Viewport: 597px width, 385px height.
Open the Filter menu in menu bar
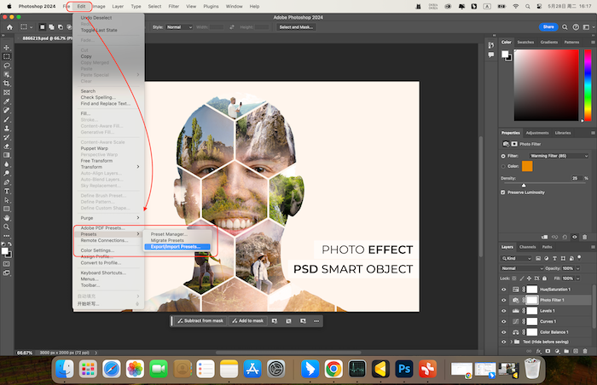pyautogui.click(x=174, y=7)
